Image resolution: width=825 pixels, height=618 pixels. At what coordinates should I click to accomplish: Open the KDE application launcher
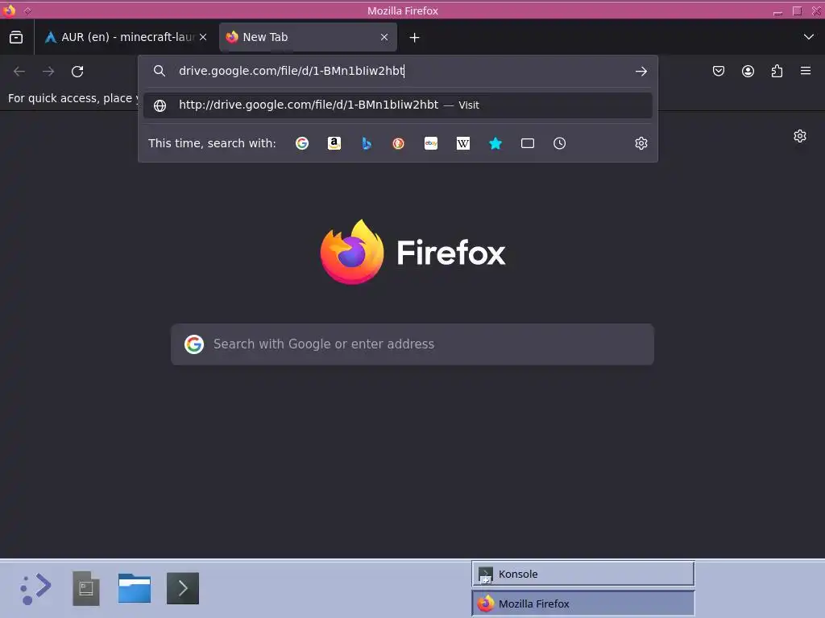click(35, 588)
